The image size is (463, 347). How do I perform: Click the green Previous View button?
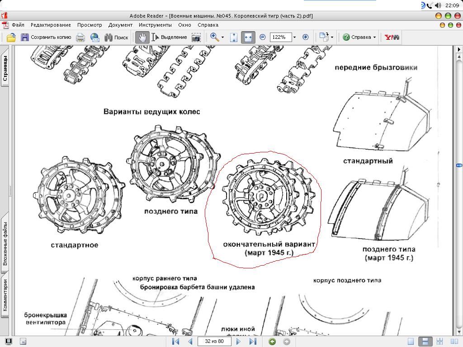[x=272, y=342]
